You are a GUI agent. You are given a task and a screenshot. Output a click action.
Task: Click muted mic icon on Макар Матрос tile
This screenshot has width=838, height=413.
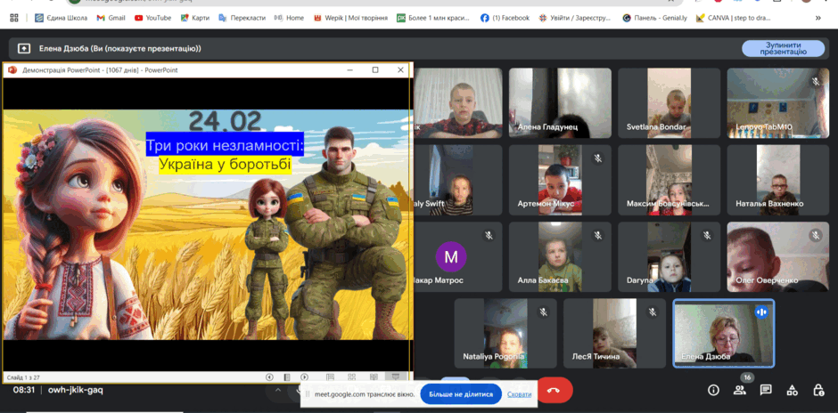489,235
